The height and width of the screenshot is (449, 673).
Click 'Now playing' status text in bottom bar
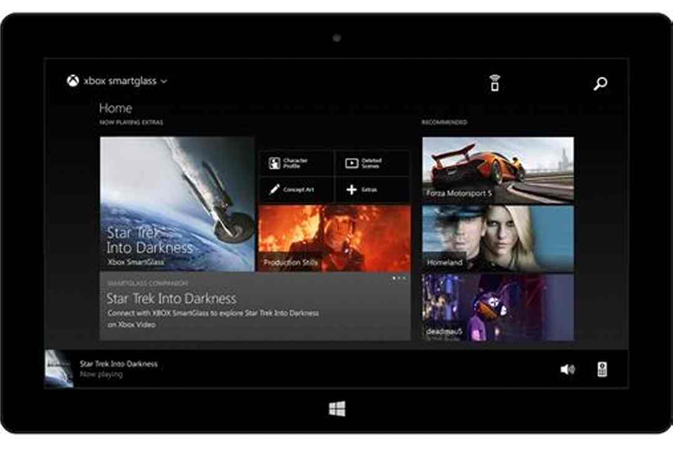[101, 375]
